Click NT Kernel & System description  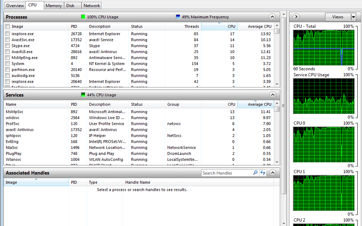[107, 64]
